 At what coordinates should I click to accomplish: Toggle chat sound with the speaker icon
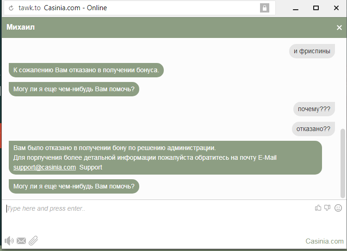(9, 241)
